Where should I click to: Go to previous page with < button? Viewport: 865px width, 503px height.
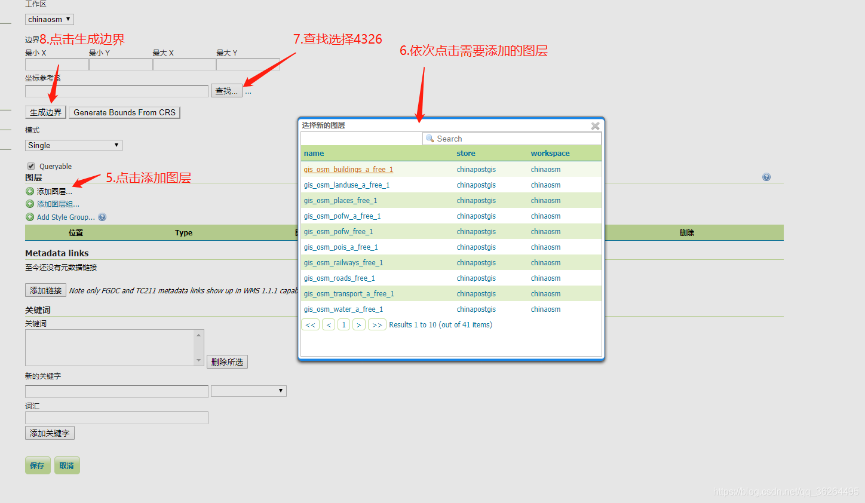coord(329,324)
